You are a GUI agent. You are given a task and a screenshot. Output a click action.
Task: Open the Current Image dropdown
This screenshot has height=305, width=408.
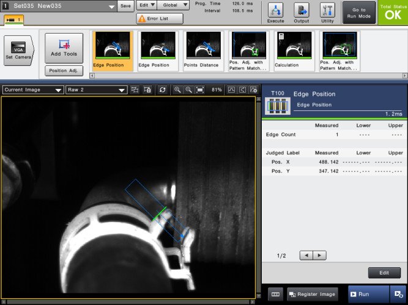[33, 90]
